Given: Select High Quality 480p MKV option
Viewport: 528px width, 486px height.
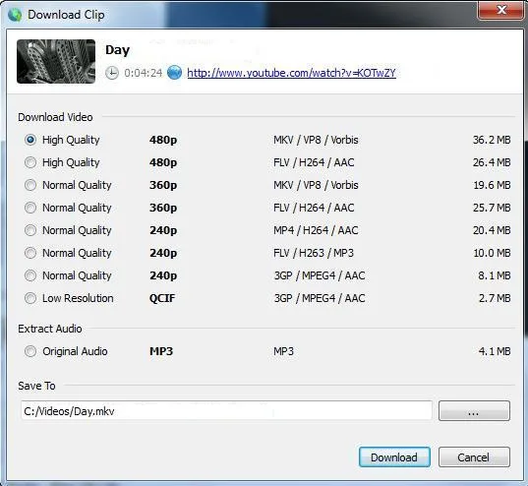Looking at the screenshot, I should [30, 140].
